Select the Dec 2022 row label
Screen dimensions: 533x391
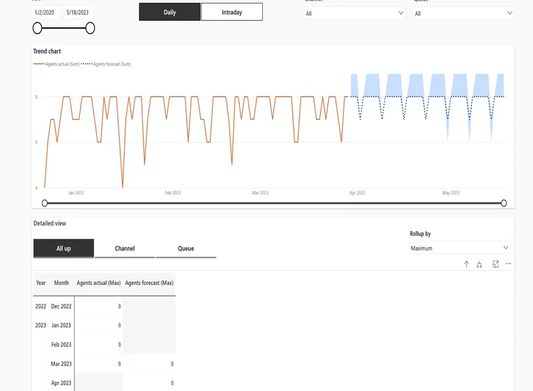tap(61, 306)
